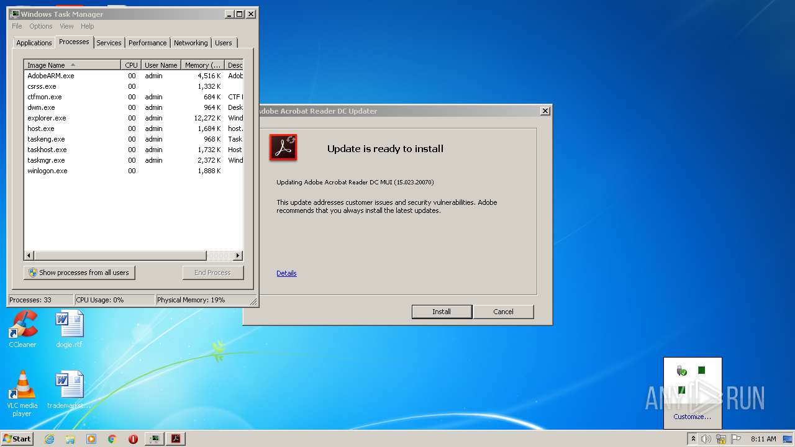
Task: Close the Adobe Acrobat Reader DC Updater dialog
Action: point(545,111)
